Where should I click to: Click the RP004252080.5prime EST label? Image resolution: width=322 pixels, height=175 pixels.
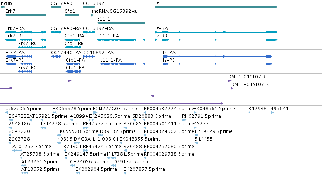169,147
